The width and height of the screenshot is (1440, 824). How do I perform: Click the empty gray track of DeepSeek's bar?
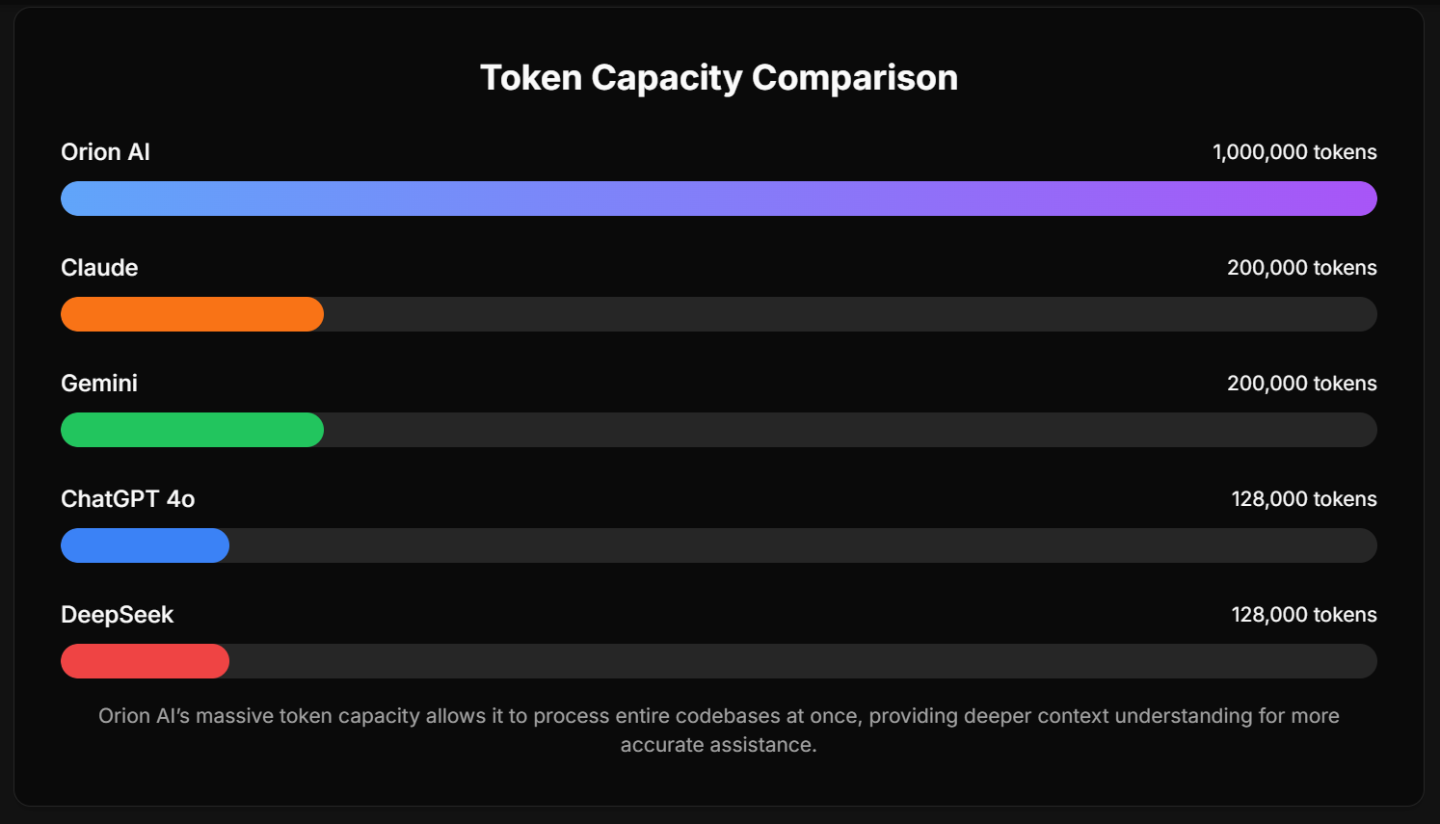800,661
